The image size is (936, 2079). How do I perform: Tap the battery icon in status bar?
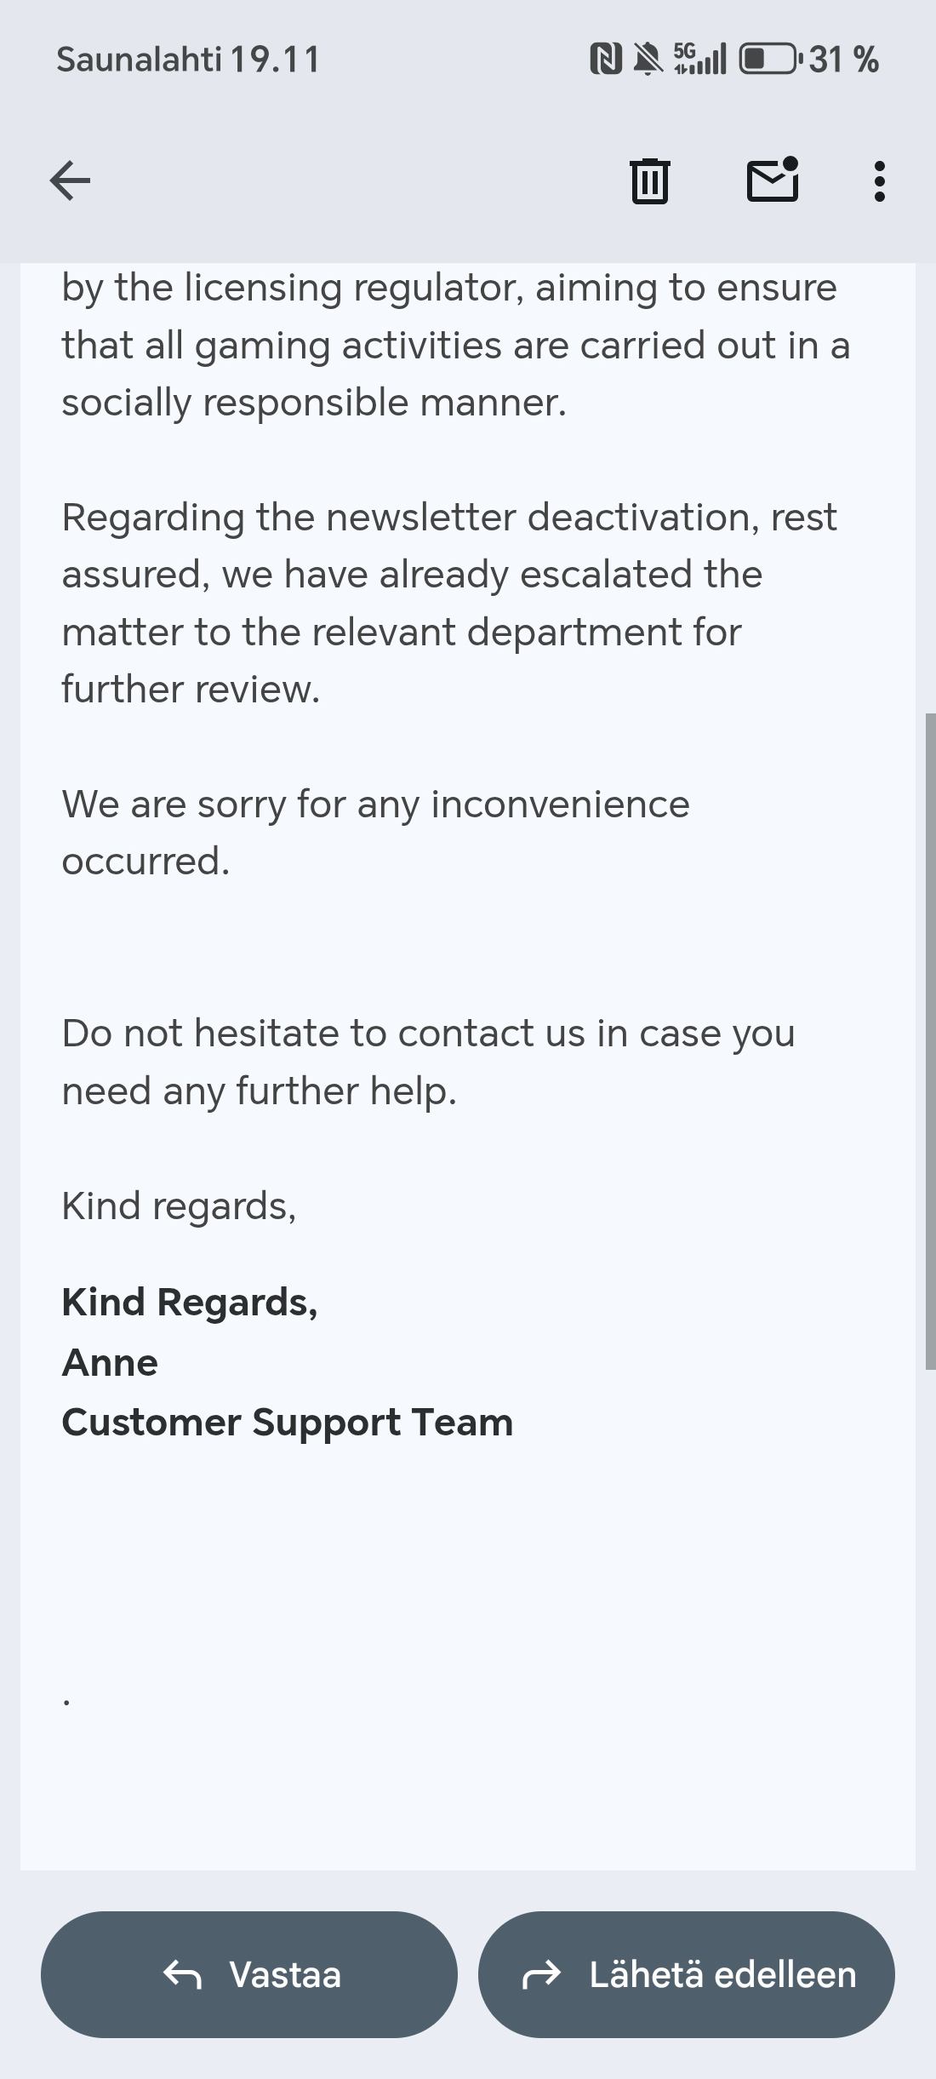click(768, 60)
